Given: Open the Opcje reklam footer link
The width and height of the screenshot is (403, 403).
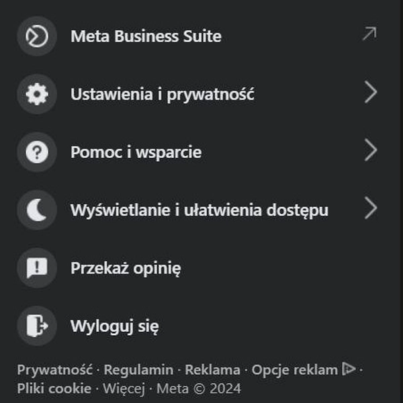Looking at the screenshot, I should click(x=295, y=370).
